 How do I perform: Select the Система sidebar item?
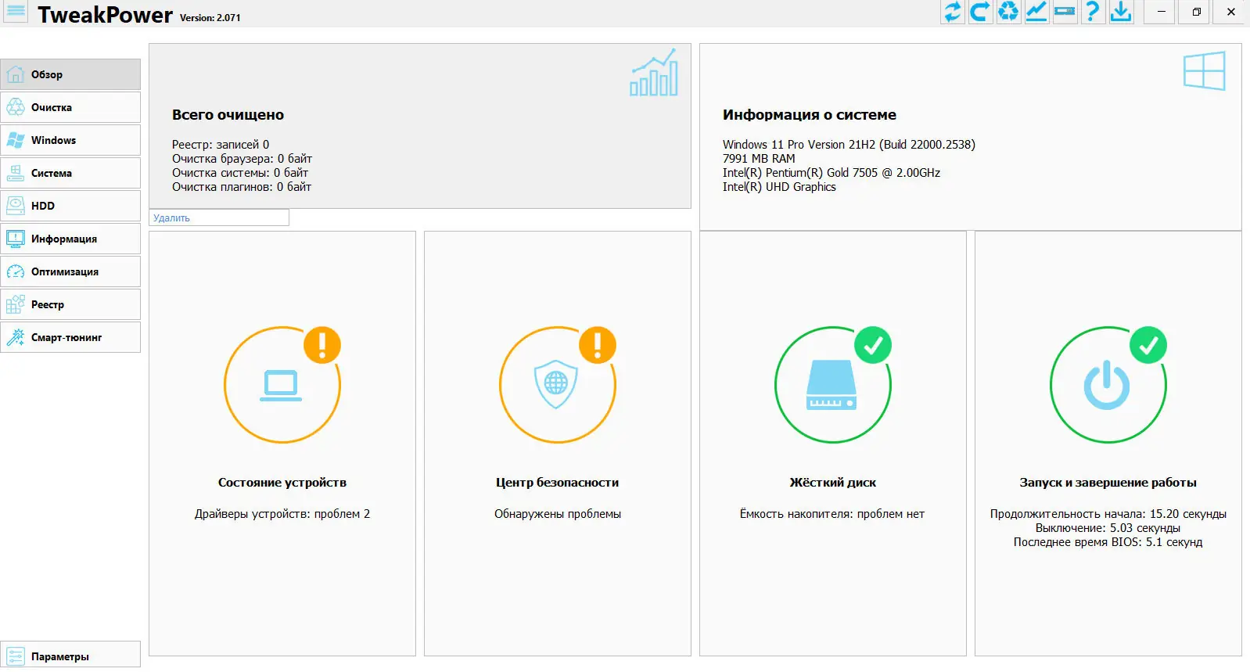(x=70, y=173)
